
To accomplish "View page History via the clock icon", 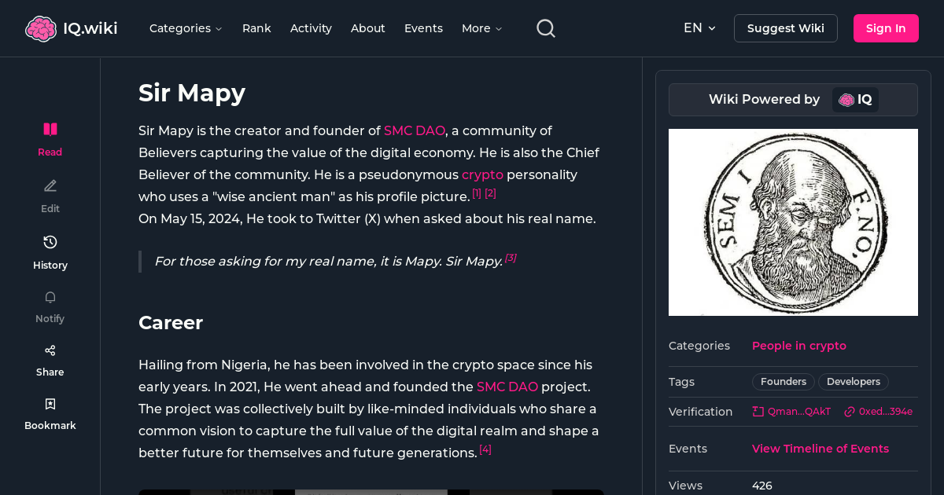I will click(50, 242).
